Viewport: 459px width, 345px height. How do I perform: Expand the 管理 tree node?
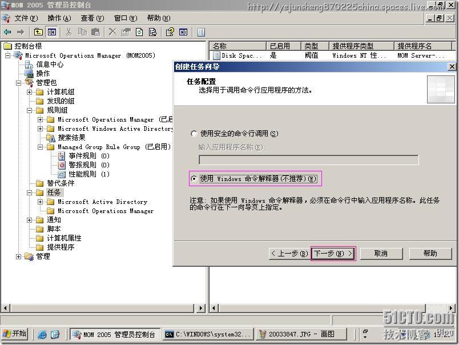(18, 256)
